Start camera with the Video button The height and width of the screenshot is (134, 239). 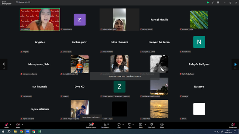click(18, 125)
